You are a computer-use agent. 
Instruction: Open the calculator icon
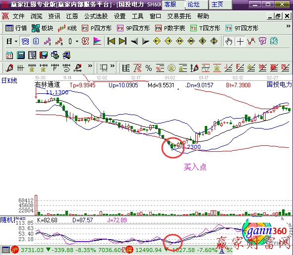21,56
